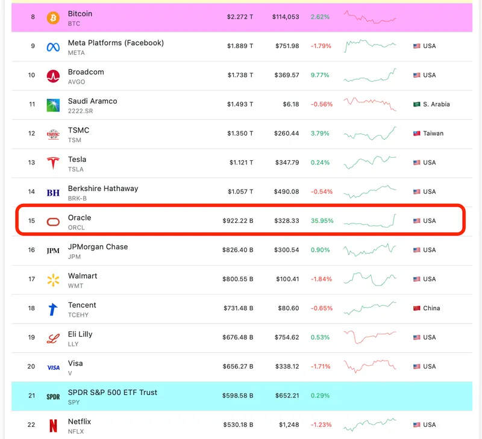Open the Eli Lilly company link

point(80,334)
